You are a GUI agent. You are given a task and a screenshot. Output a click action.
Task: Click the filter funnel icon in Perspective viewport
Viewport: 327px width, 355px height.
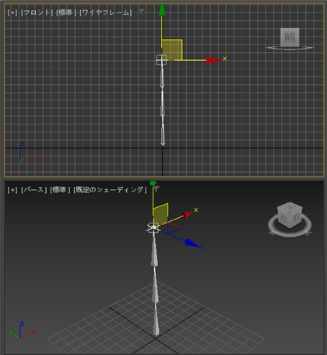click(x=156, y=189)
